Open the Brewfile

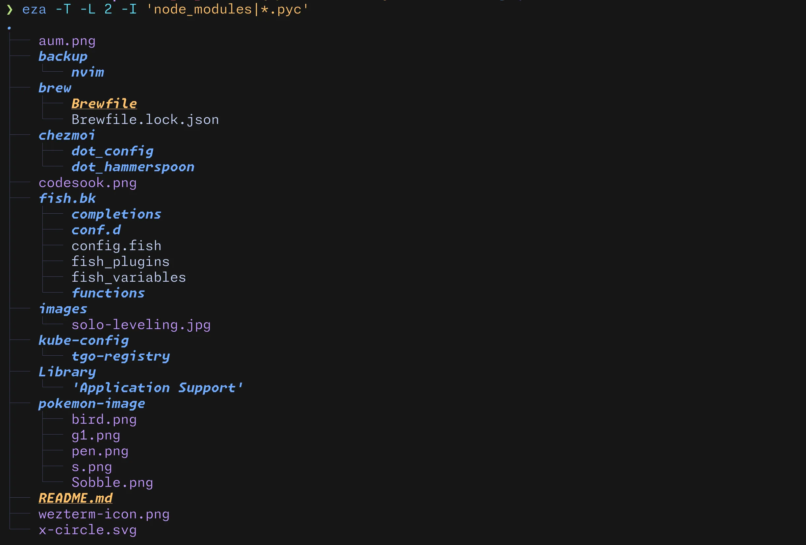point(104,104)
